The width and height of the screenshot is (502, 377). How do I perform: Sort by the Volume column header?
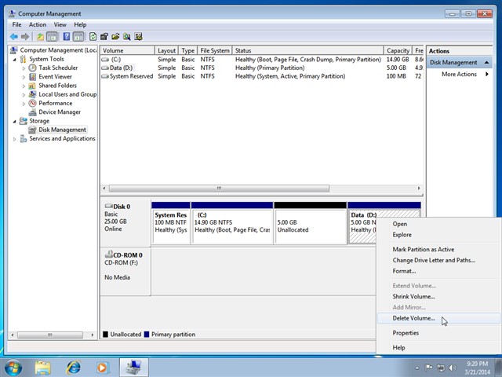(127, 50)
